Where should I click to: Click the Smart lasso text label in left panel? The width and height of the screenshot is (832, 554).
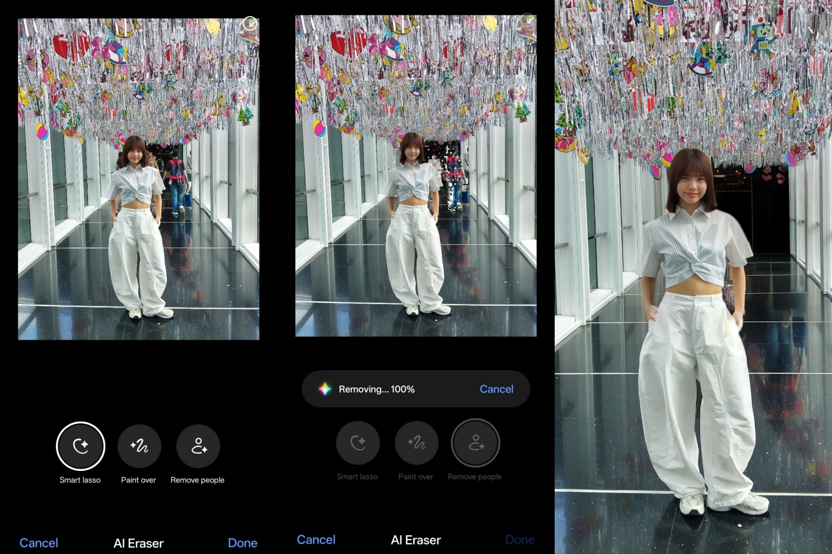point(80,480)
